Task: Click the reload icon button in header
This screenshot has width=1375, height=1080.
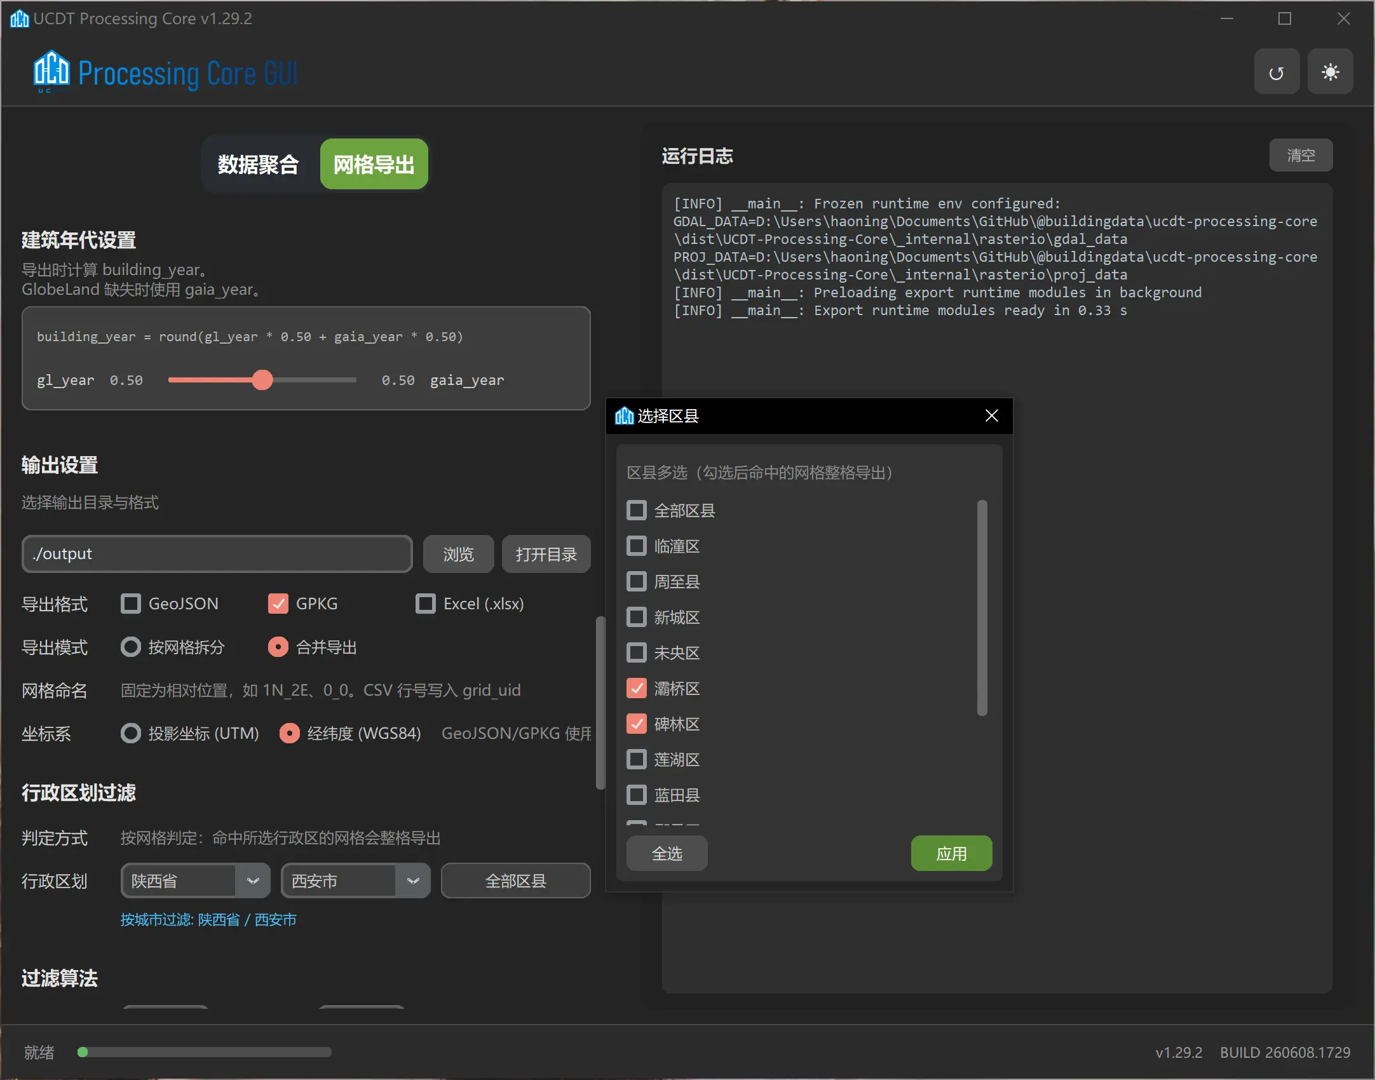Action: 1276,72
